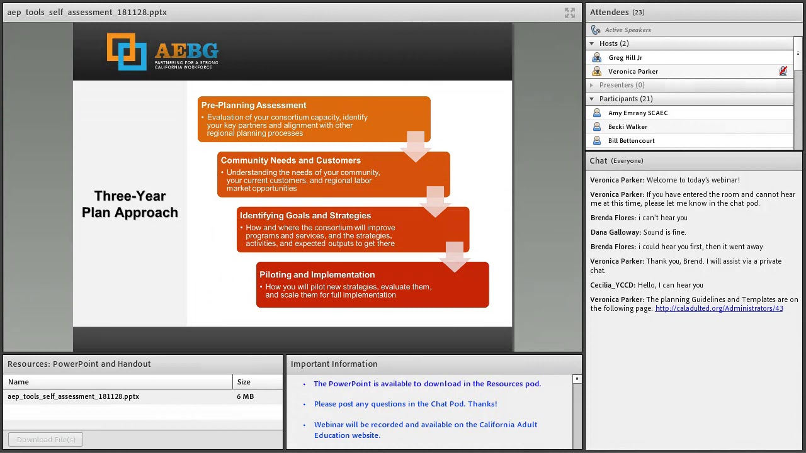Click the Piloting and Implementation box
The height and width of the screenshot is (453, 806).
click(372, 285)
